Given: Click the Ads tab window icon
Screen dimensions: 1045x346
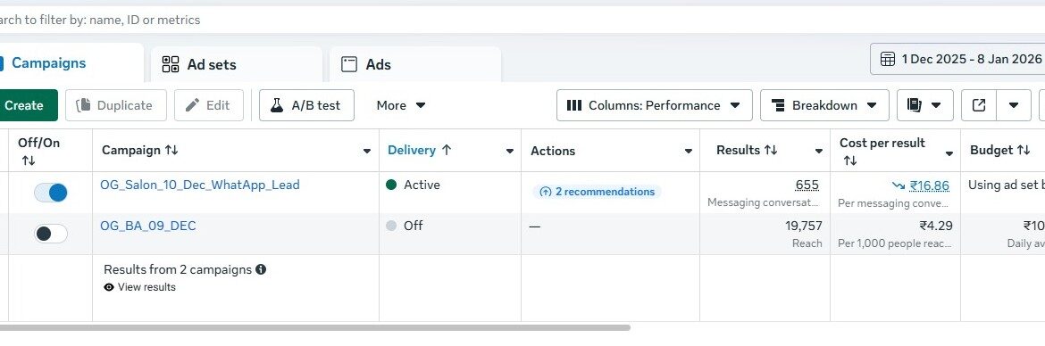Looking at the screenshot, I should pos(349,64).
